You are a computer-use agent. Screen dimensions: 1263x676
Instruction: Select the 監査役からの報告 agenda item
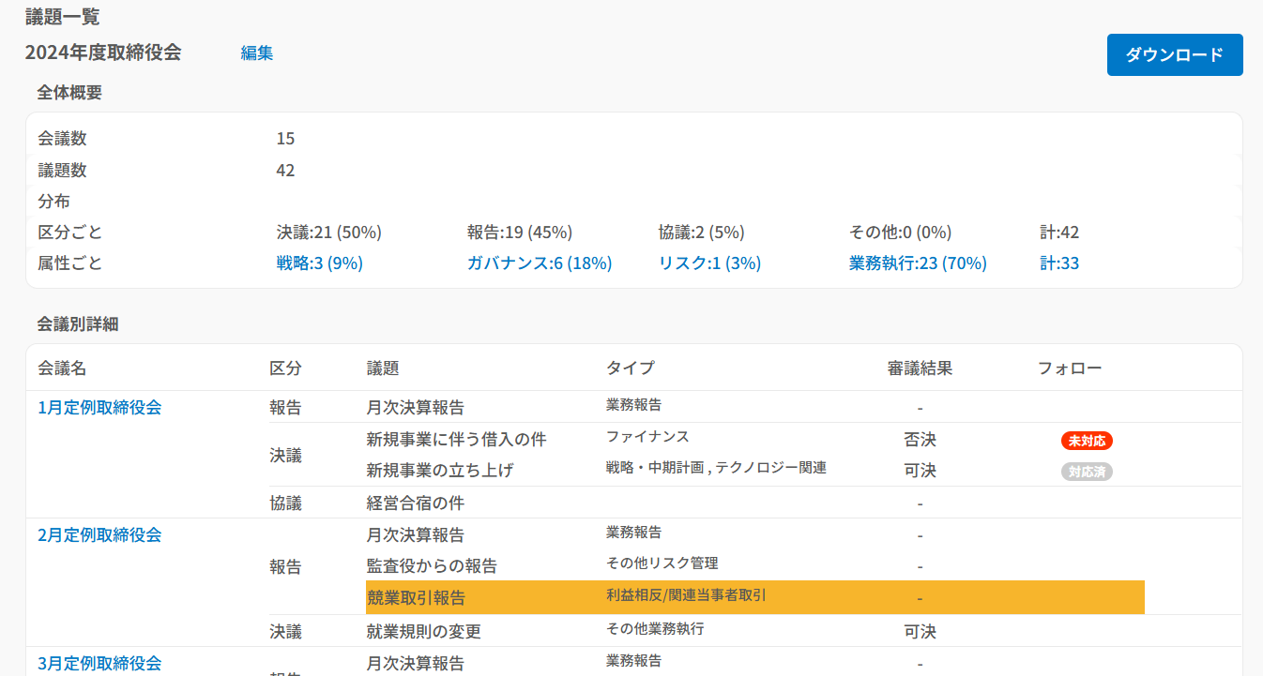(432, 566)
